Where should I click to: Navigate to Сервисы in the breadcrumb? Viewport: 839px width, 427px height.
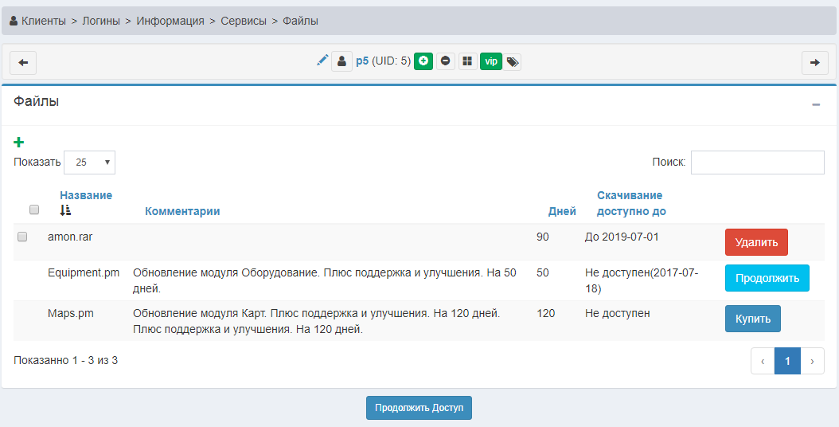244,21
